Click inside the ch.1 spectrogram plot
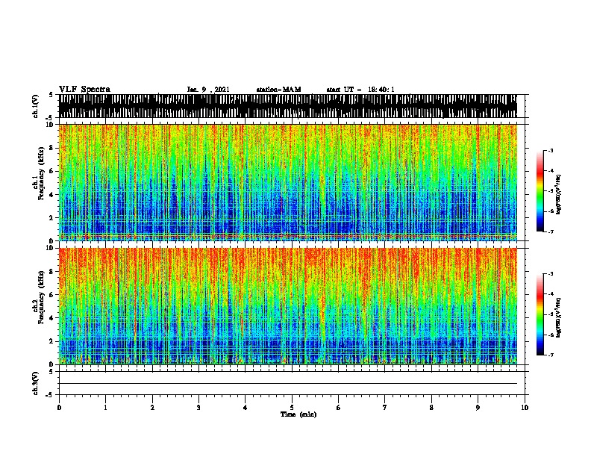This screenshot has width=591, height=457. click(288, 182)
